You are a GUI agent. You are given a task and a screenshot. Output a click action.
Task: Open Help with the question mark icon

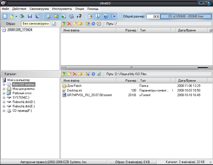105,16
